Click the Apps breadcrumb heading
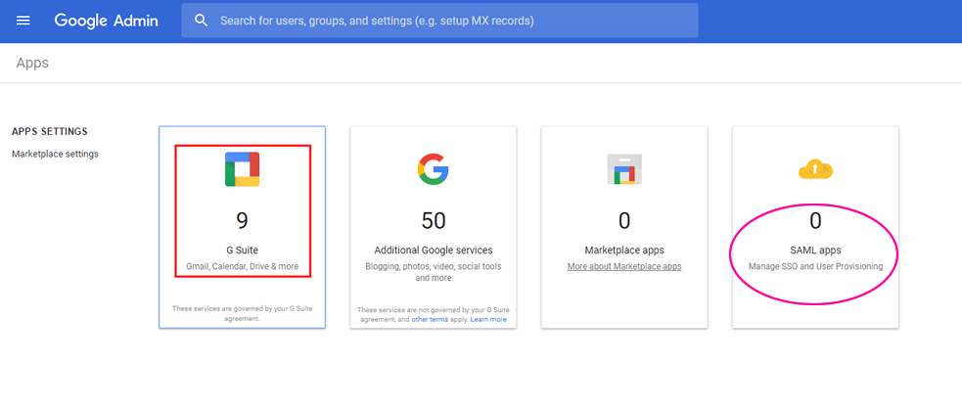 click(x=32, y=63)
